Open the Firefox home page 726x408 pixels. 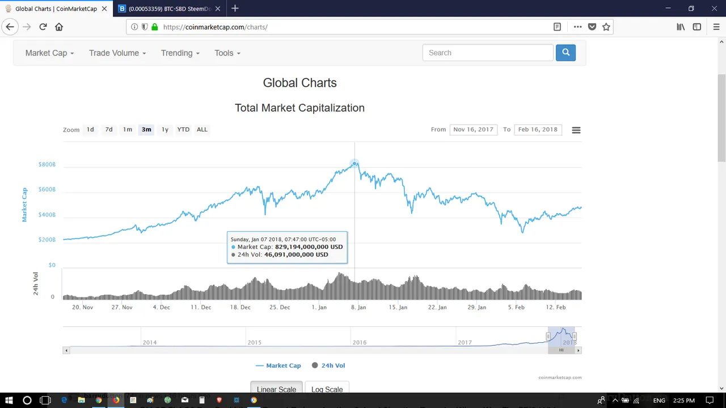pos(59,27)
